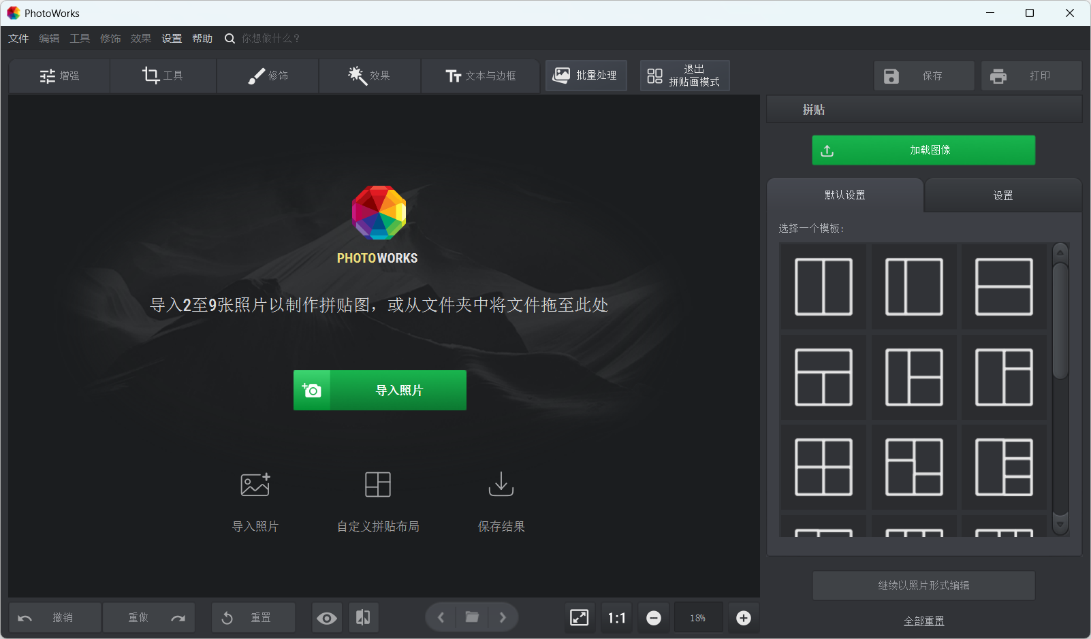This screenshot has width=1091, height=639.
Task: Click the 自定义拼贴布局 layout icon
Action: tap(378, 485)
